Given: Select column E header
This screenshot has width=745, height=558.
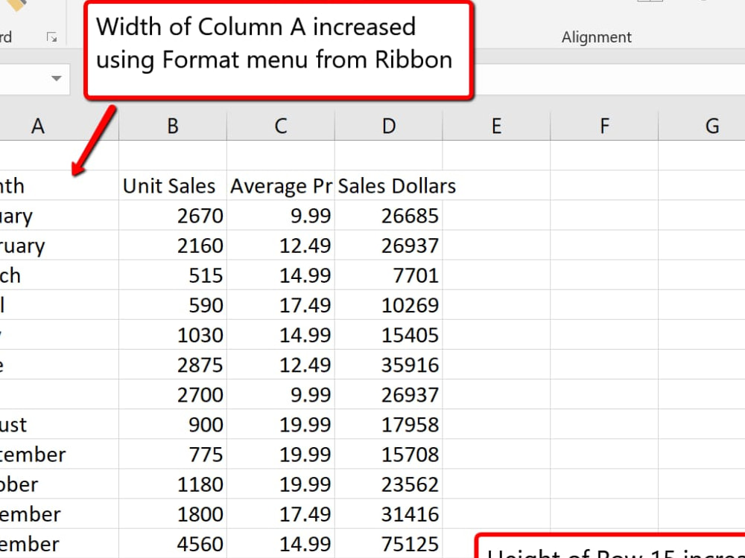Looking at the screenshot, I should (496, 126).
